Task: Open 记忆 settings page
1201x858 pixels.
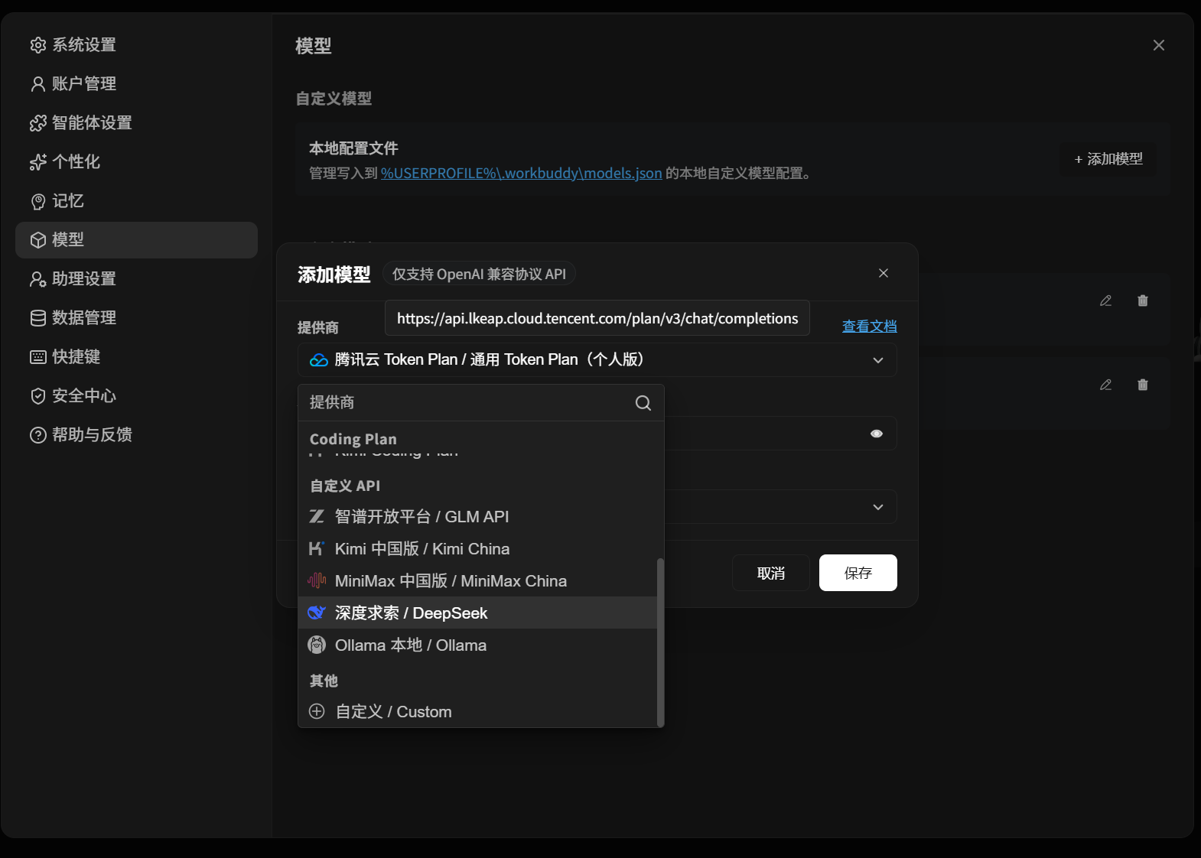Action: [x=136, y=201]
